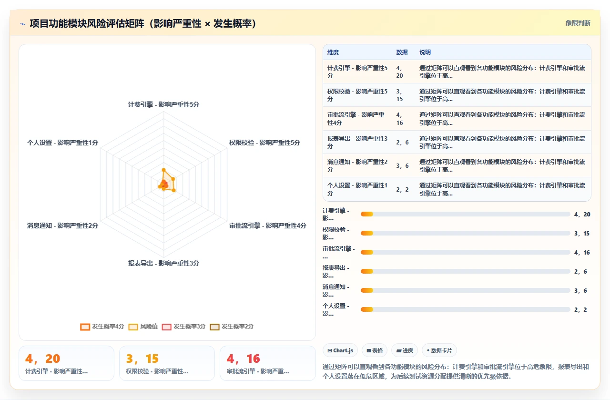Select the Chart.js tag
The height and width of the screenshot is (400, 610).
point(340,350)
